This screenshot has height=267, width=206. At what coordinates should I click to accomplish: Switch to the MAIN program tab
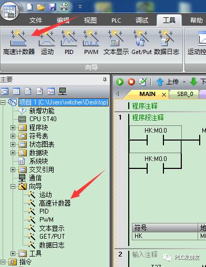pos(148,94)
